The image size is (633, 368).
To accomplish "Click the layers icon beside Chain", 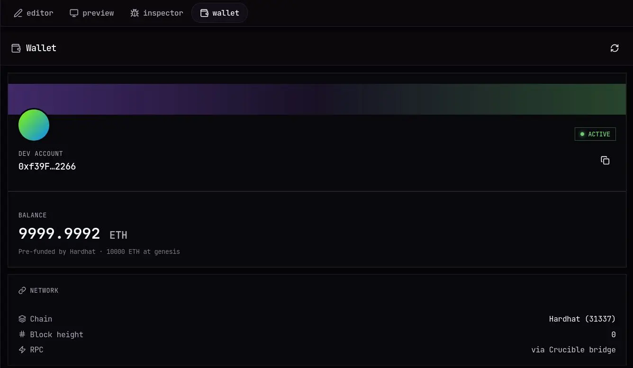I will point(22,319).
